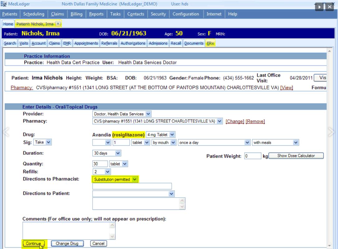Click the MedLedger app icon in title bar

(x=4, y=4)
